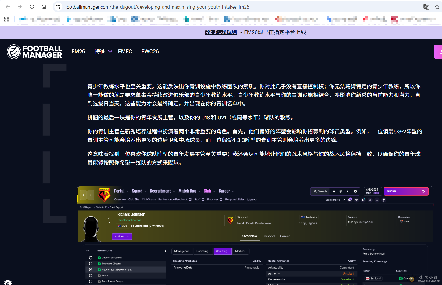442x285 pixels.
Task: Expand the Club menu
Action: click(x=209, y=191)
